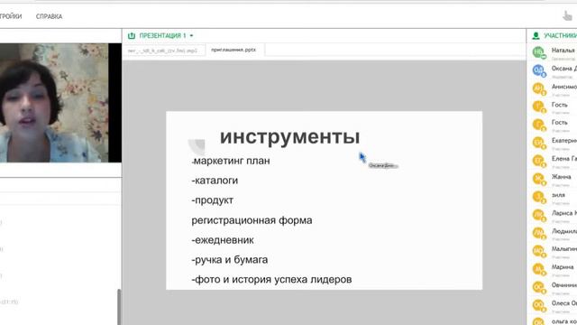The height and width of the screenshot is (325, 577).
Task: Click the slide title "инструменты"
Action: click(290, 136)
